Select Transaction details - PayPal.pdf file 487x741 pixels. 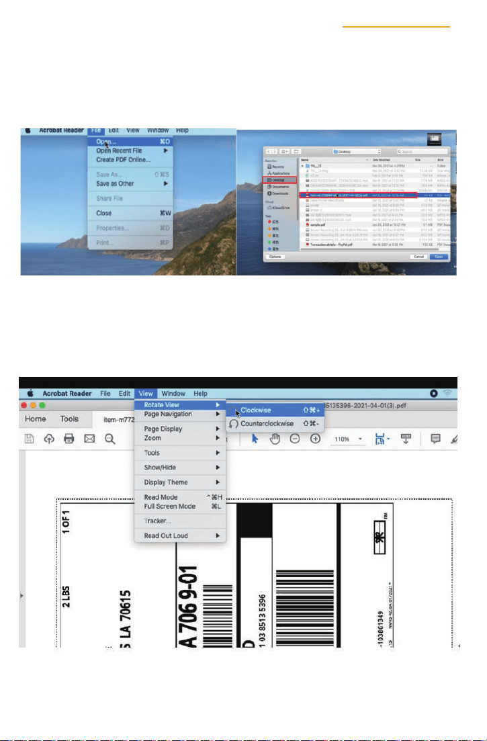coord(373,245)
